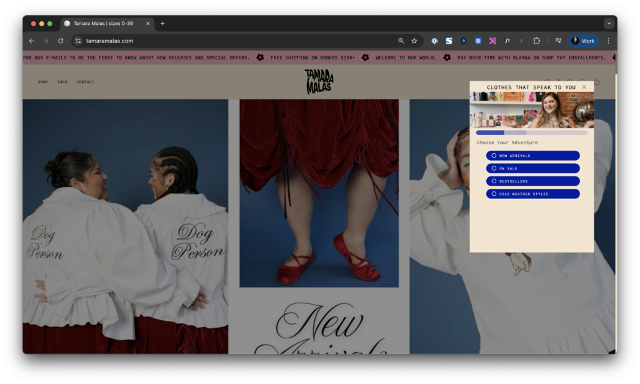Go to the Contact page link
Image resolution: width=640 pixels, height=384 pixels.
coord(85,82)
